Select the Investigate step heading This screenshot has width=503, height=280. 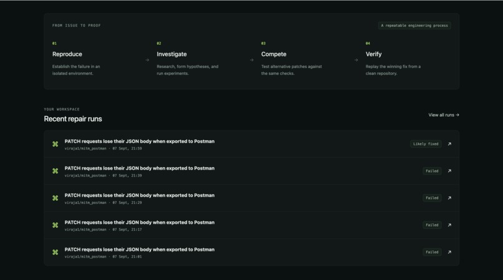[172, 54]
